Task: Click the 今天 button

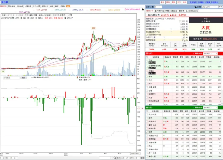Action: tap(220, 7)
